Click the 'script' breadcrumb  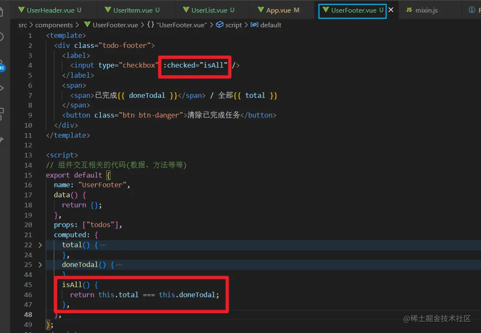point(234,25)
